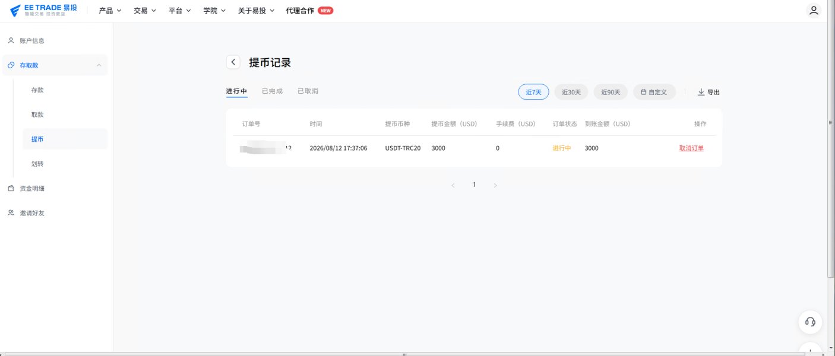Switch to the 已完成 tab
The height and width of the screenshot is (356, 835).
pyautogui.click(x=272, y=91)
